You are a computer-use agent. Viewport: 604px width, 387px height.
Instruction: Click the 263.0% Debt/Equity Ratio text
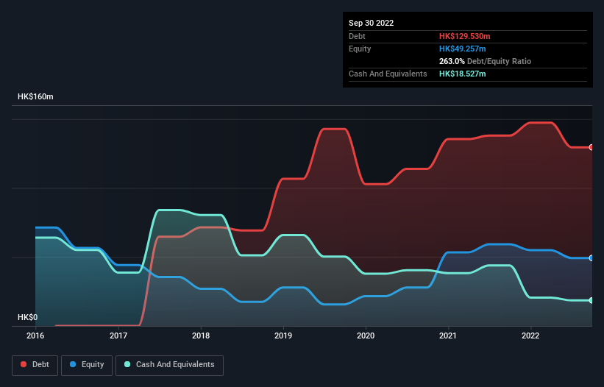pyautogui.click(x=485, y=61)
